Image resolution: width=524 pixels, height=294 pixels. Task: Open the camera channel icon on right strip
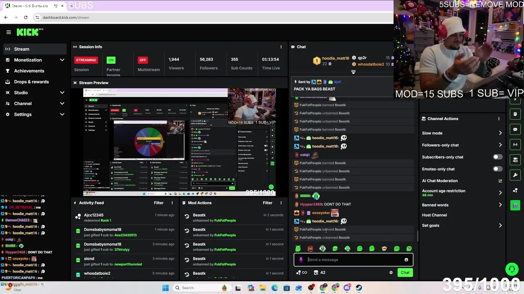pos(515,160)
